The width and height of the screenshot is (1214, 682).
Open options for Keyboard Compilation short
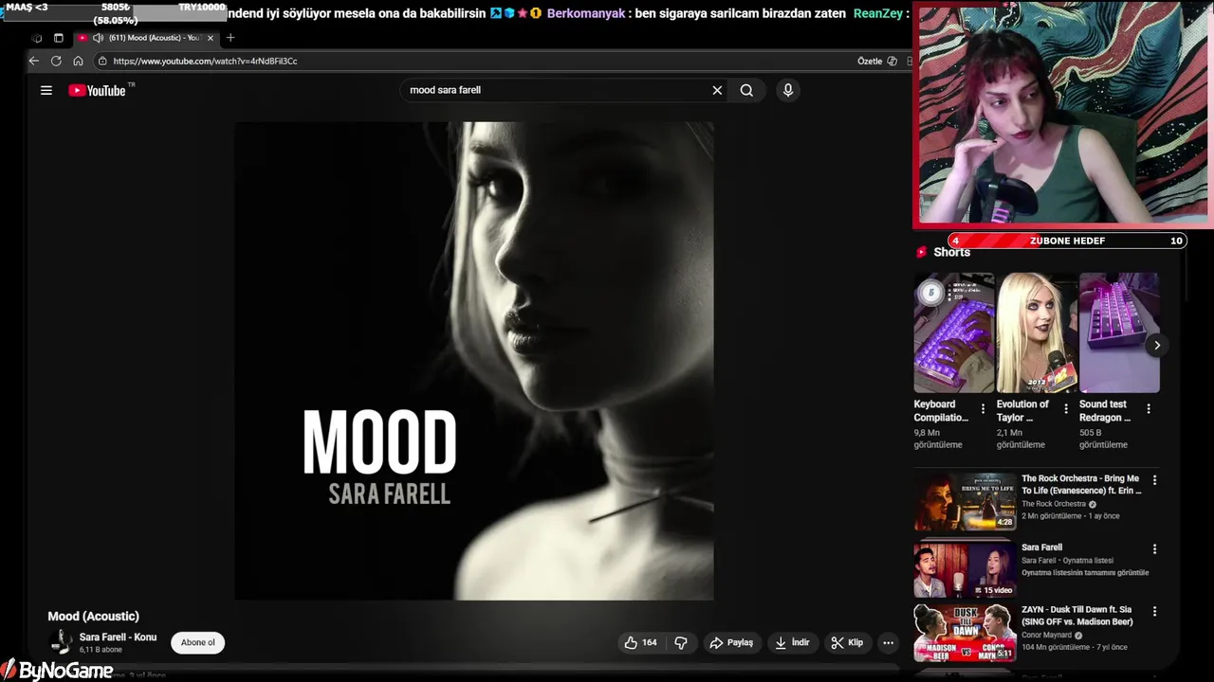(x=983, y=409)
